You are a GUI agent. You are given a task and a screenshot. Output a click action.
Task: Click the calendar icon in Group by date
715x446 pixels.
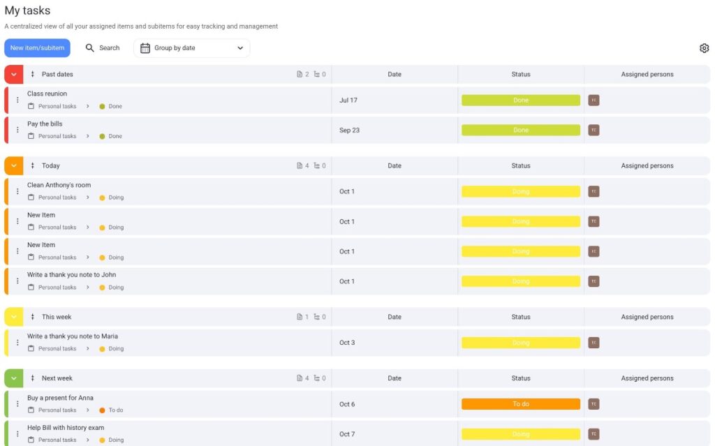[x=145, y=48]
